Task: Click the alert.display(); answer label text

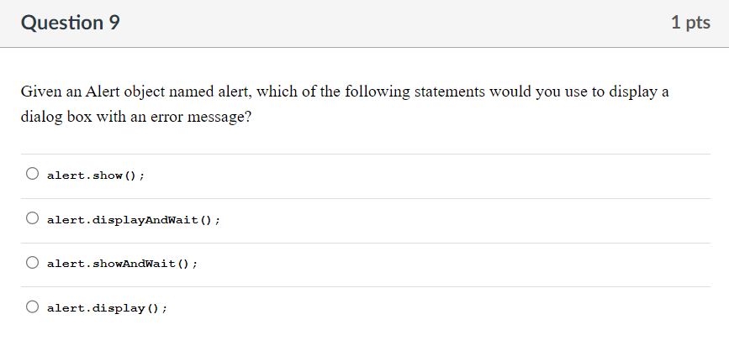Action: tap(107, 308)
